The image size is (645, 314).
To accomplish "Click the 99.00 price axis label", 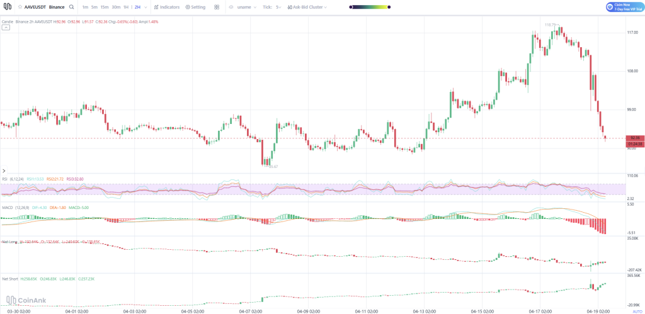I will coord(632,109).
